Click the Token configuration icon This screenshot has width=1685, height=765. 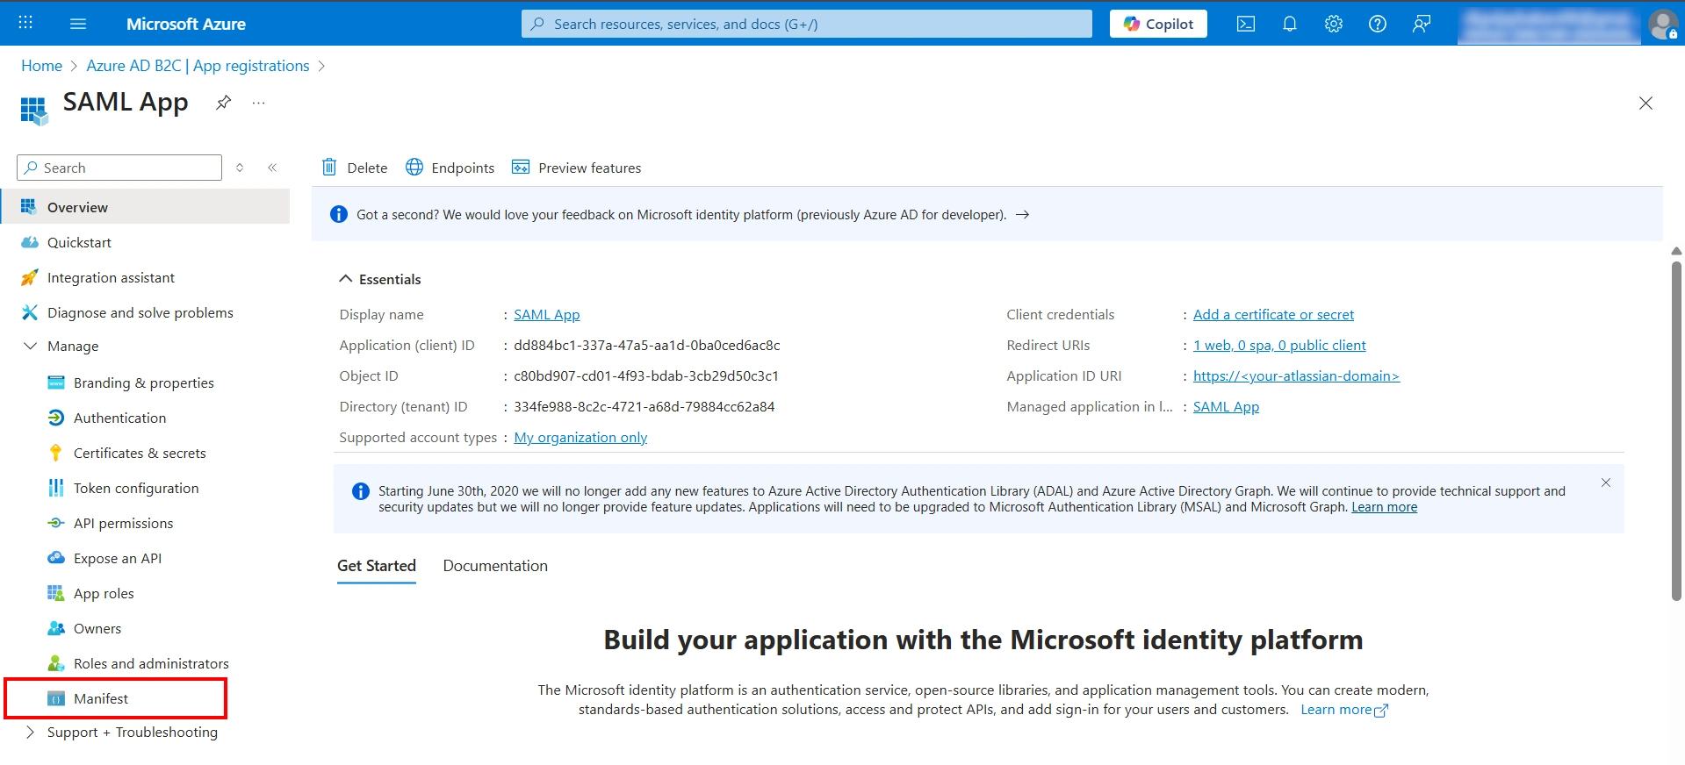click(x=56, y=488)
